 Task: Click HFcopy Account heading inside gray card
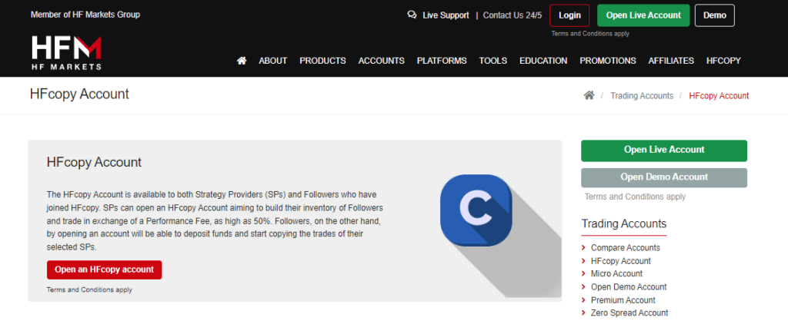point(94,163)
